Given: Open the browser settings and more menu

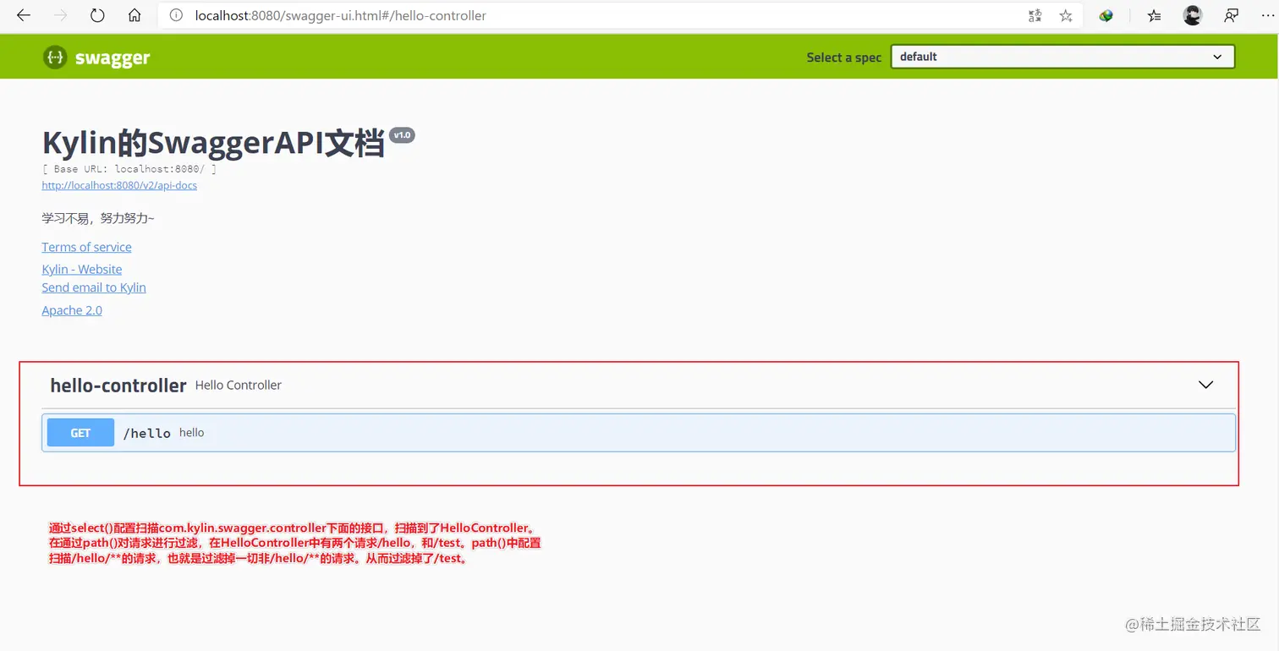Looking at the screenshot, I should tap(1267, 15).
